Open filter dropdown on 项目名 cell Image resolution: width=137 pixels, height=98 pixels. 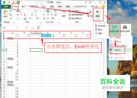point(52,36)
